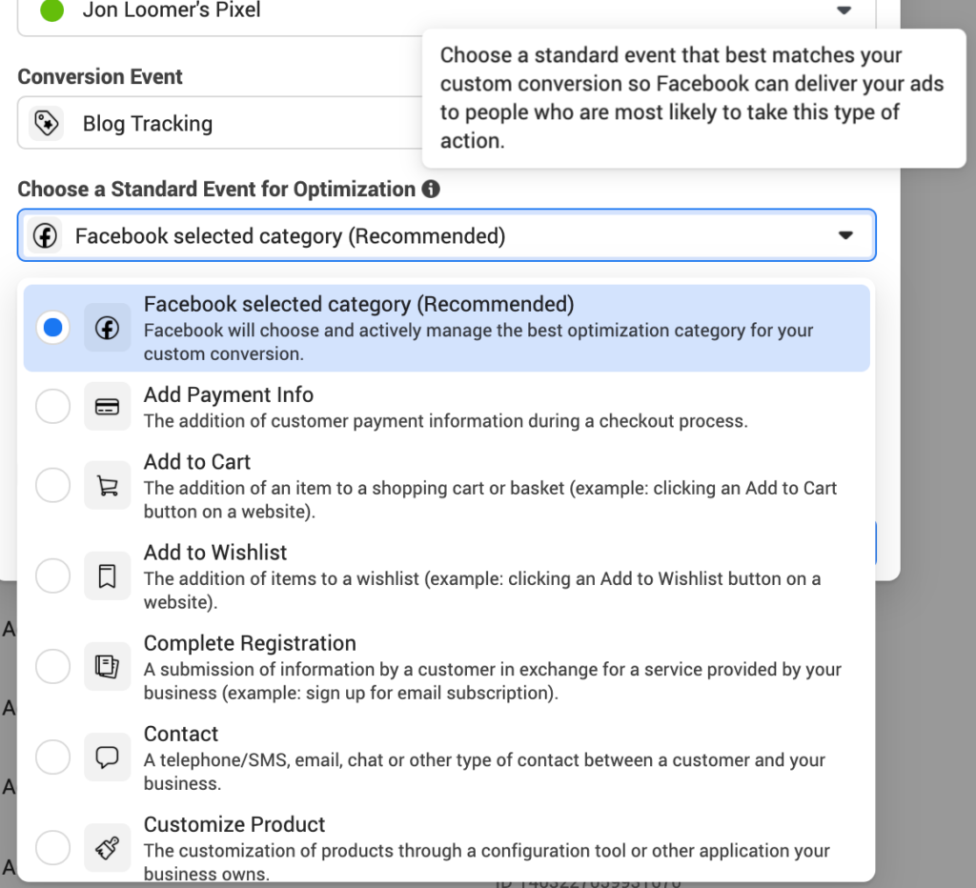The height and width of the screenshot is (888, 976).
Task: Pick Customize Product option text
Action: click(234, 824)
